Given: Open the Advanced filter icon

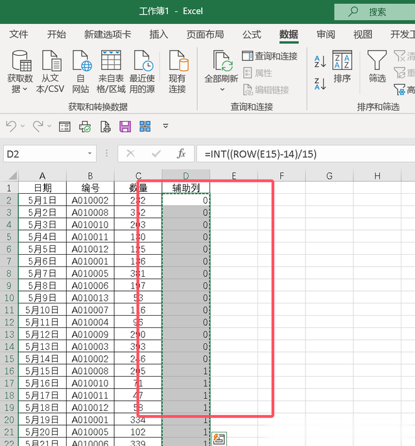Looking at the screenshot, I should (x=399, y=89).
